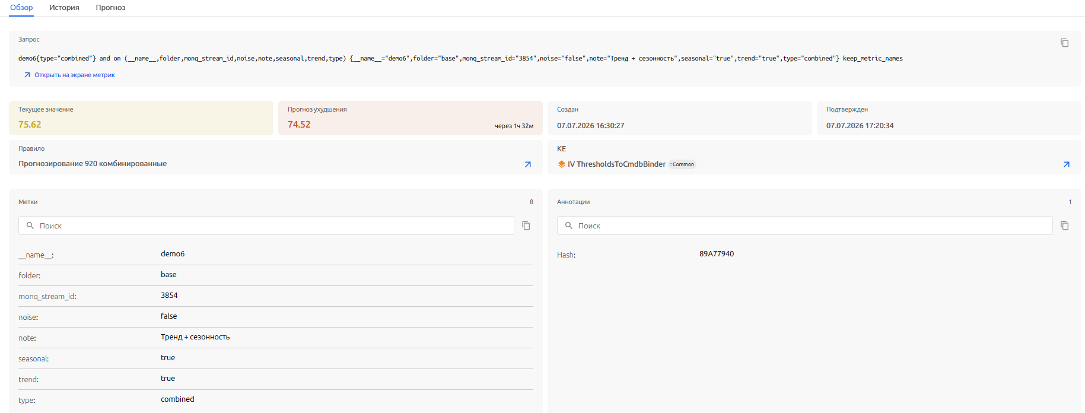Click the Текущее значение 75.62 value
Screen dimensions: 1085x413
(x=30, y=125)
